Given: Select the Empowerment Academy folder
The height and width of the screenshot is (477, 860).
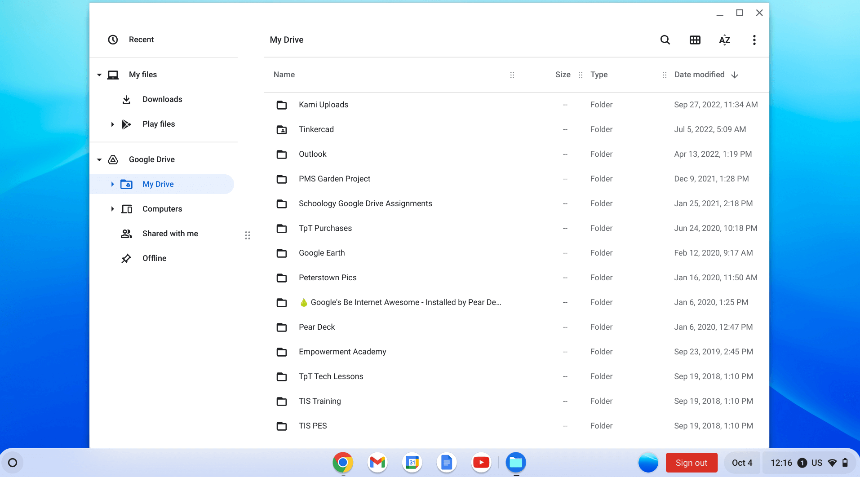Looking at the screenshot, I should [516, 352].
